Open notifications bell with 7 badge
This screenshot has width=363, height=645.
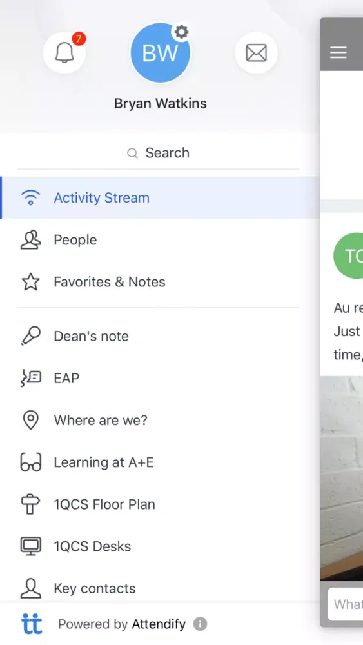(64, 53)
